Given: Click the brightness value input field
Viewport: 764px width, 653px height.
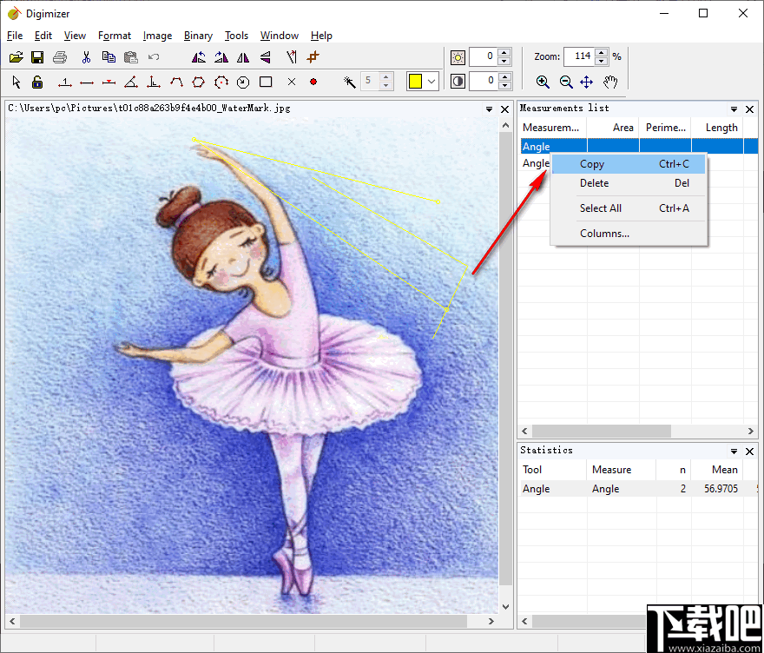Looking at the screenshot, I should [x=483, y=56].
